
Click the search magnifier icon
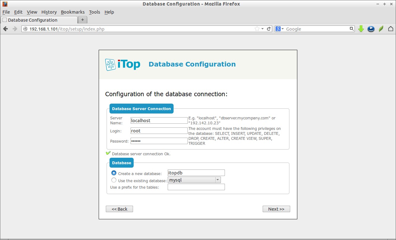pos(352,29)
